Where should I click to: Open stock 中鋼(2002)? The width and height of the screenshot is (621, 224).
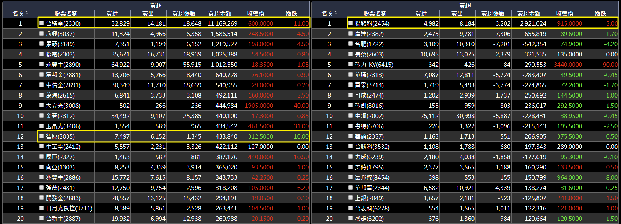pos(369,116)
